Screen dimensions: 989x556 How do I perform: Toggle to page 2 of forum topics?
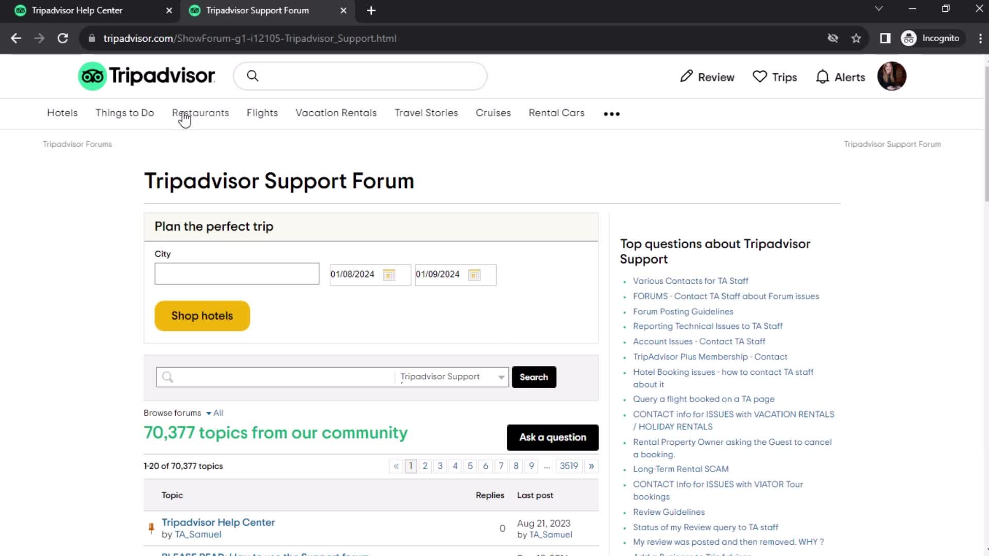click(x=424, y=466)
